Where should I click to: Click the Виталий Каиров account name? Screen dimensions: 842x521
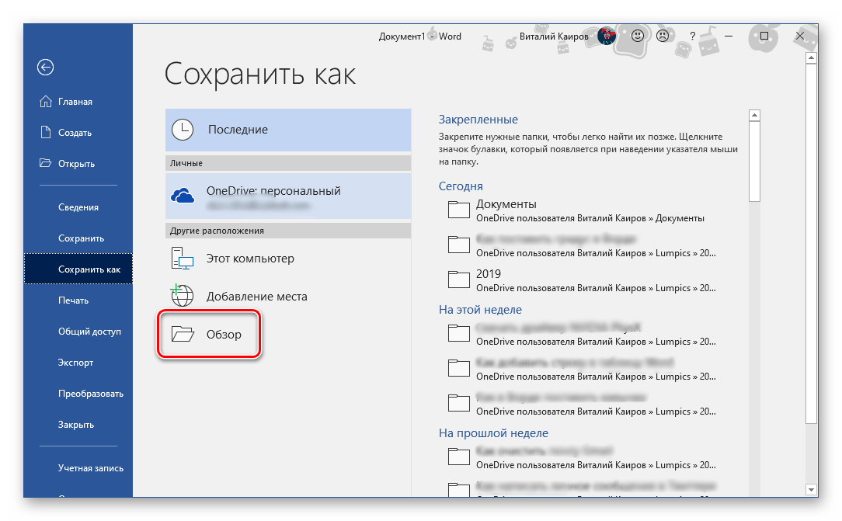click(554, 36)
